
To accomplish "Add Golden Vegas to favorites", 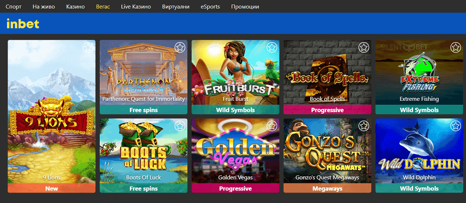I will click(x=272, y=126).
